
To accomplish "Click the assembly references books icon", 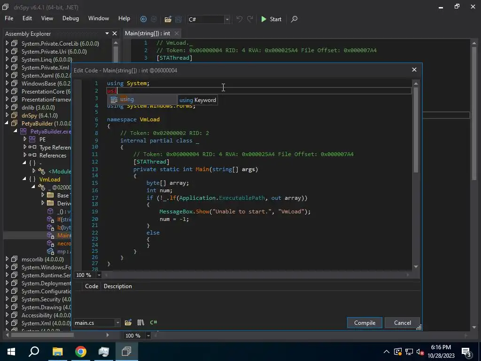I will click(140, 322).
